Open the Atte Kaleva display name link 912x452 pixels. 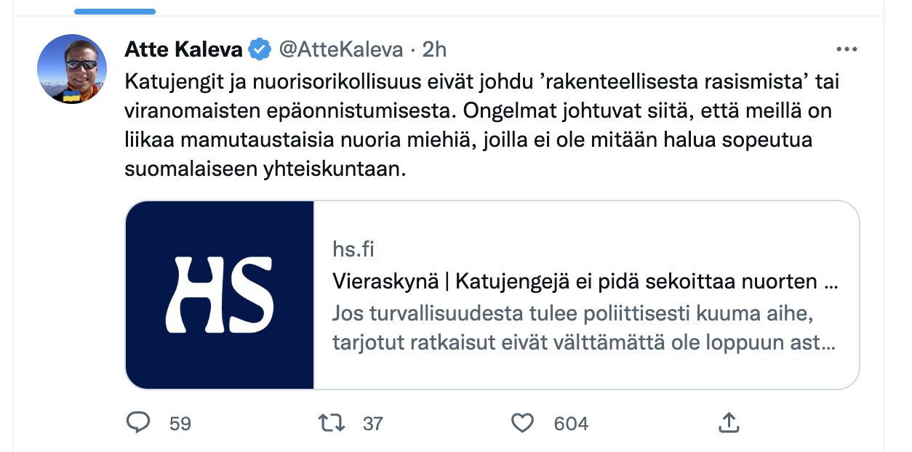pos(184,49)
